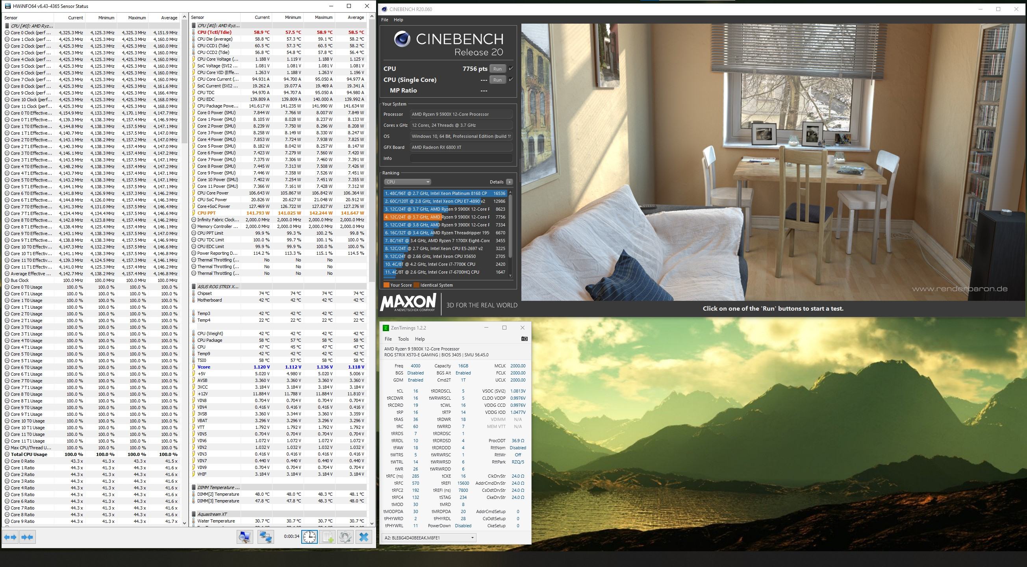The width and height of the screenshot is (1027, 567).
Task: Click the Thermal Throttling first row icon
Action: (x=194, y=260)
